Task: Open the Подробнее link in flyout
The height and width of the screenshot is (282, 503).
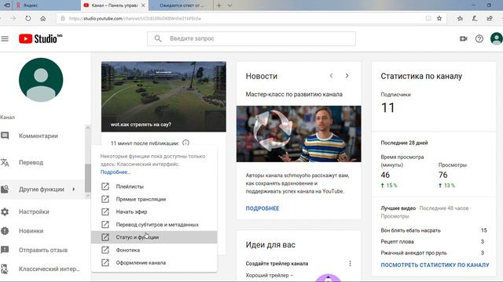Action: click(116, 172)
